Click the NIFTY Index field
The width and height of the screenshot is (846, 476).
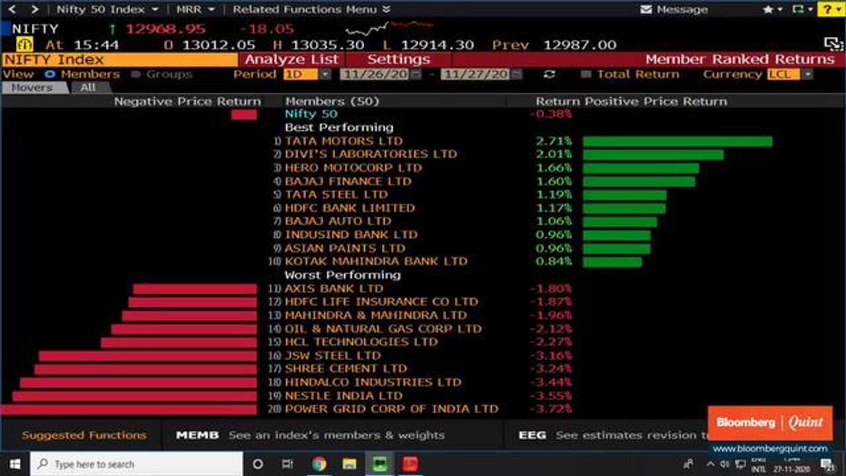coord(119,59)
